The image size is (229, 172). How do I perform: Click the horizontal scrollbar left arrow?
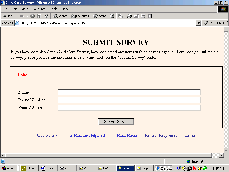click(3, 155)
